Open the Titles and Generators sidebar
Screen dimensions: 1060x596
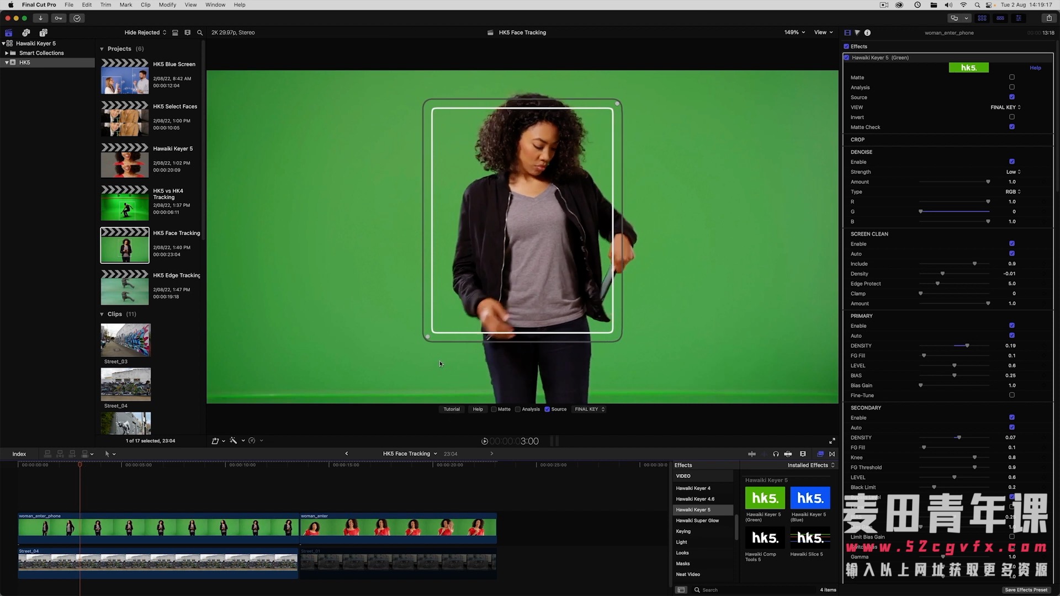(x=44, y=33)
